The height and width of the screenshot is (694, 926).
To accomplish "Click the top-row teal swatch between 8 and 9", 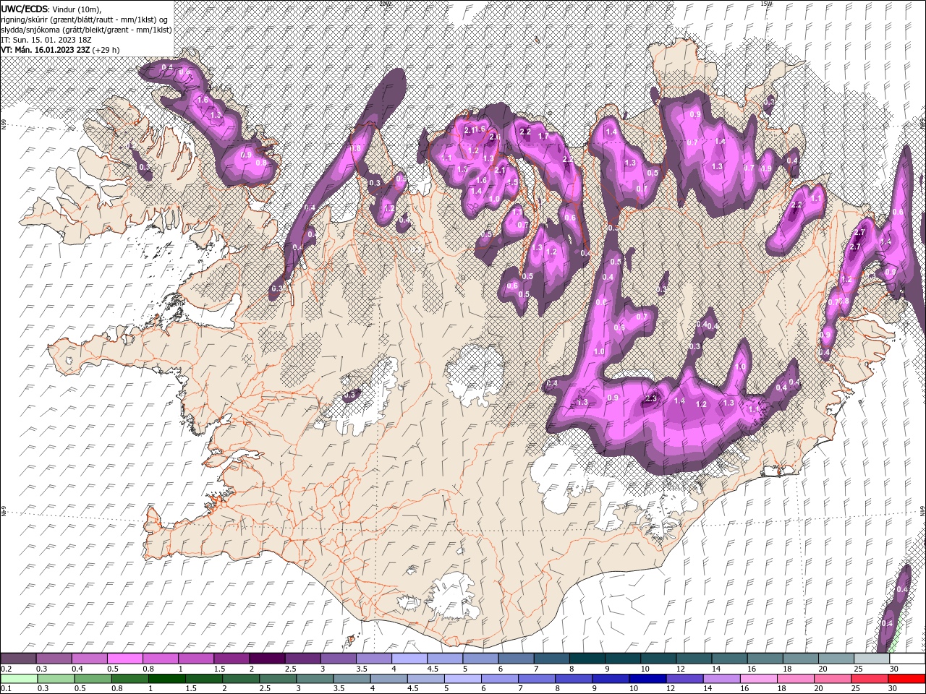I will (587, 659).
